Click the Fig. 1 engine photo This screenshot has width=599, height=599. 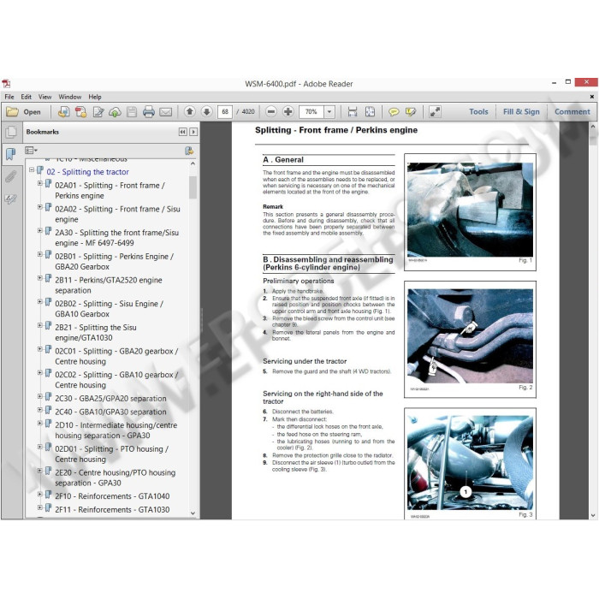click(470, 210)
